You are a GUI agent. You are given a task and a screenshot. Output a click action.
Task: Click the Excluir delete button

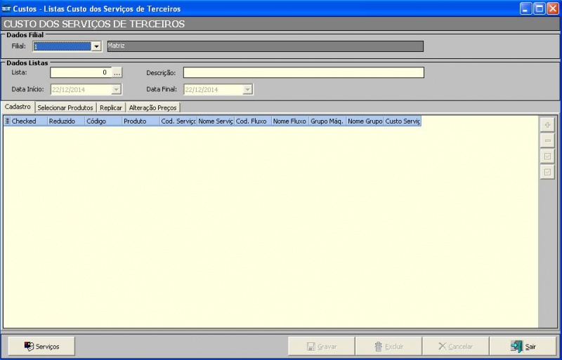tap(388, 347)
